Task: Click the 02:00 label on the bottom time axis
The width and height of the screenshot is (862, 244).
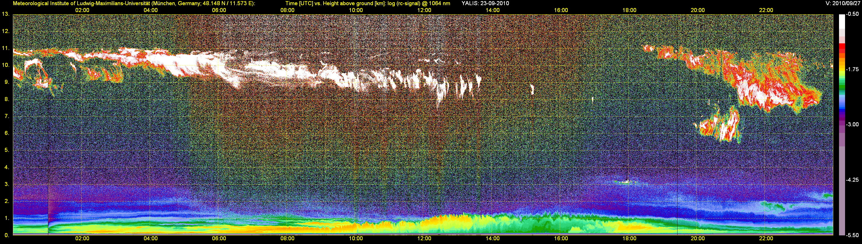Action: [82, 238]
